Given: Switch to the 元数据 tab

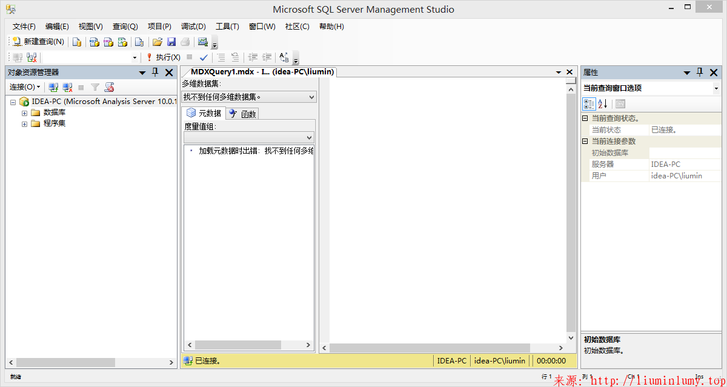Looking at the screenshot, I should [x=204, y=113].
